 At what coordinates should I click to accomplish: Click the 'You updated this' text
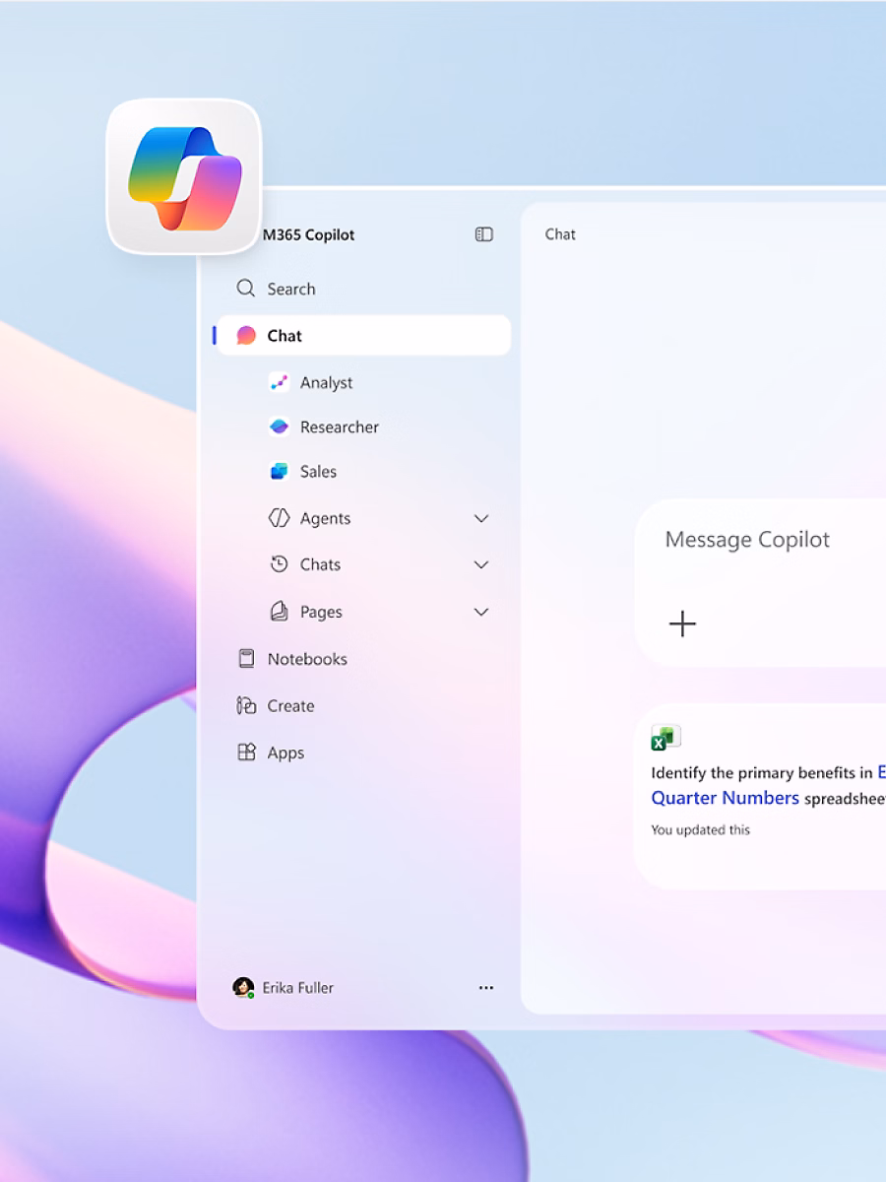point(700,829)
